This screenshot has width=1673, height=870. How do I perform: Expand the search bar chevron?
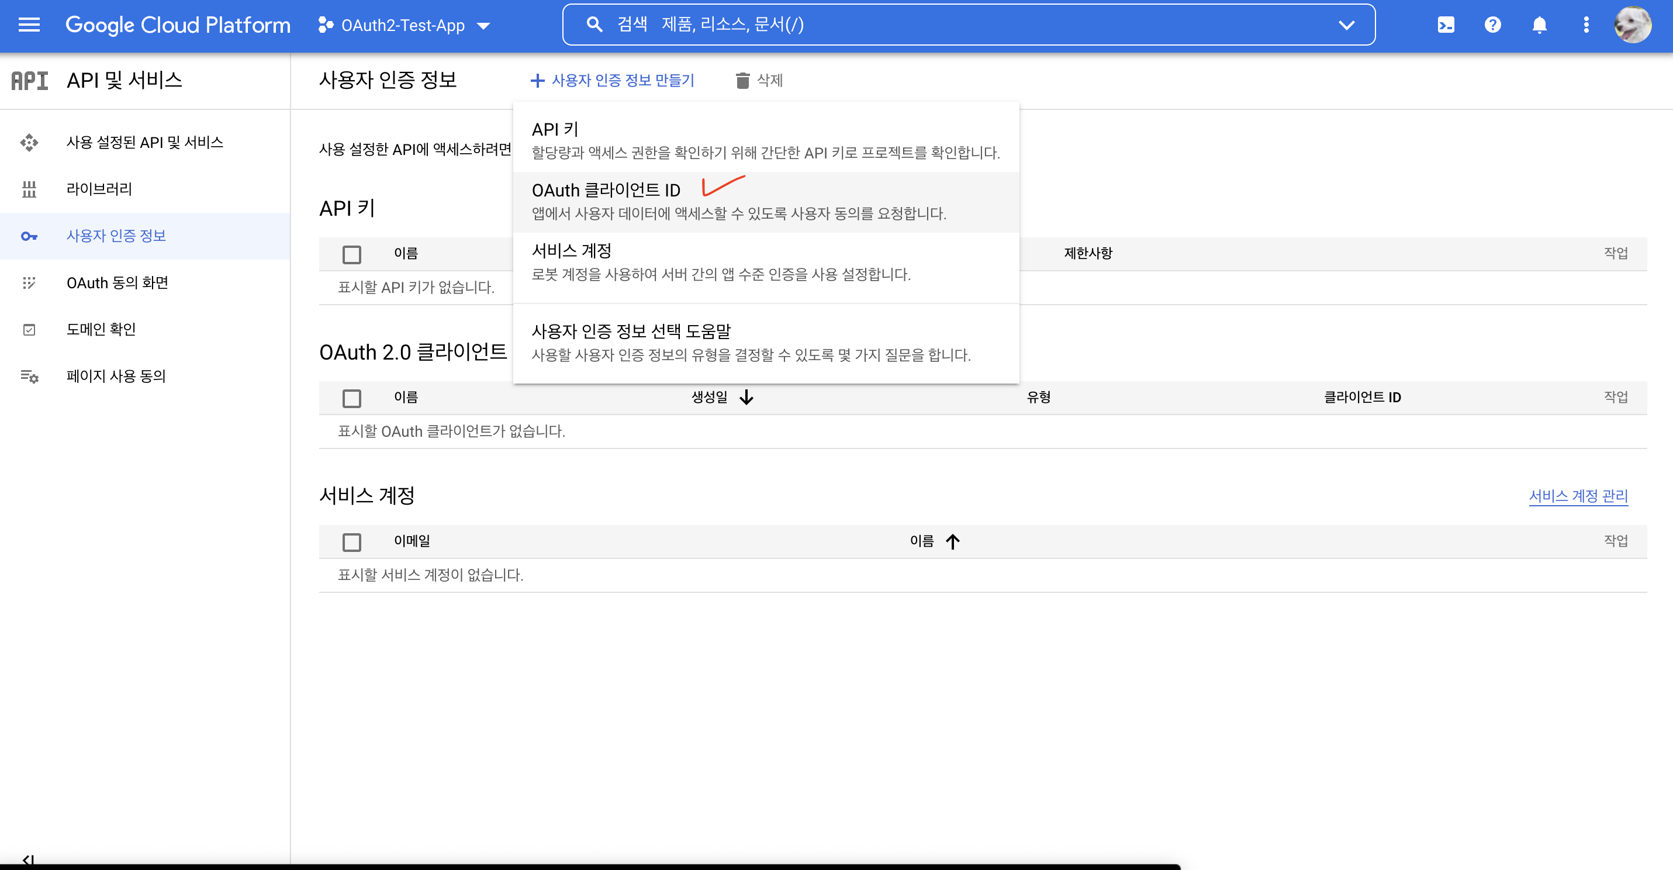[1346, 25]
